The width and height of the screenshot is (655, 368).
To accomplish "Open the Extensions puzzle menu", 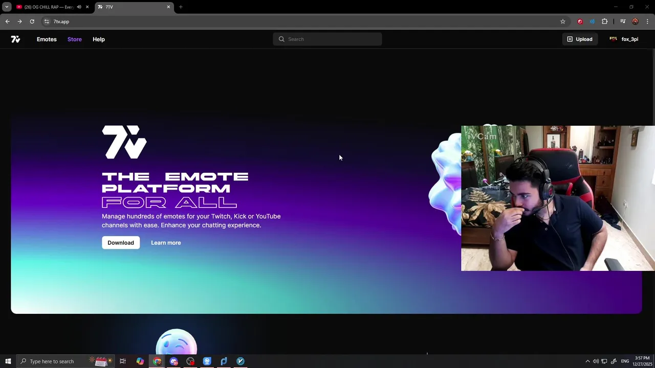I will [605, 21].
